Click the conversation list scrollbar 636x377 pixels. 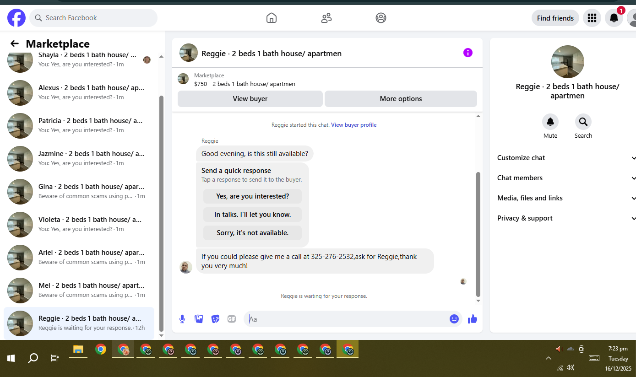(161, 213)
